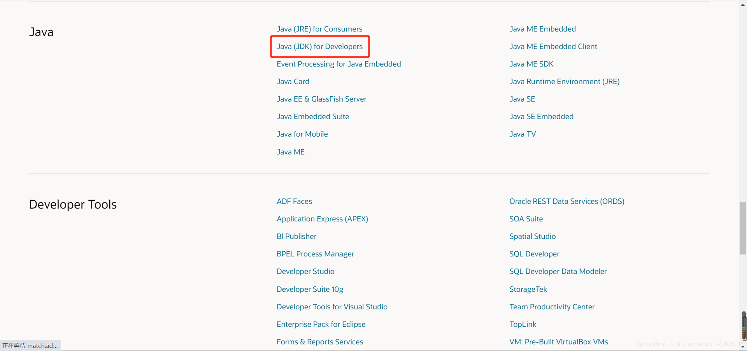Open Spatial Studio link
The width and height of the screenshot is (747, 351).
[x=533, y=237]
